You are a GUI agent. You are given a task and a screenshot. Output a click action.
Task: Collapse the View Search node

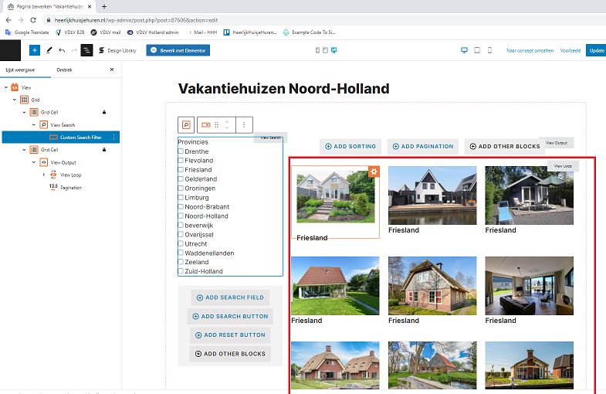click(34, 125)
